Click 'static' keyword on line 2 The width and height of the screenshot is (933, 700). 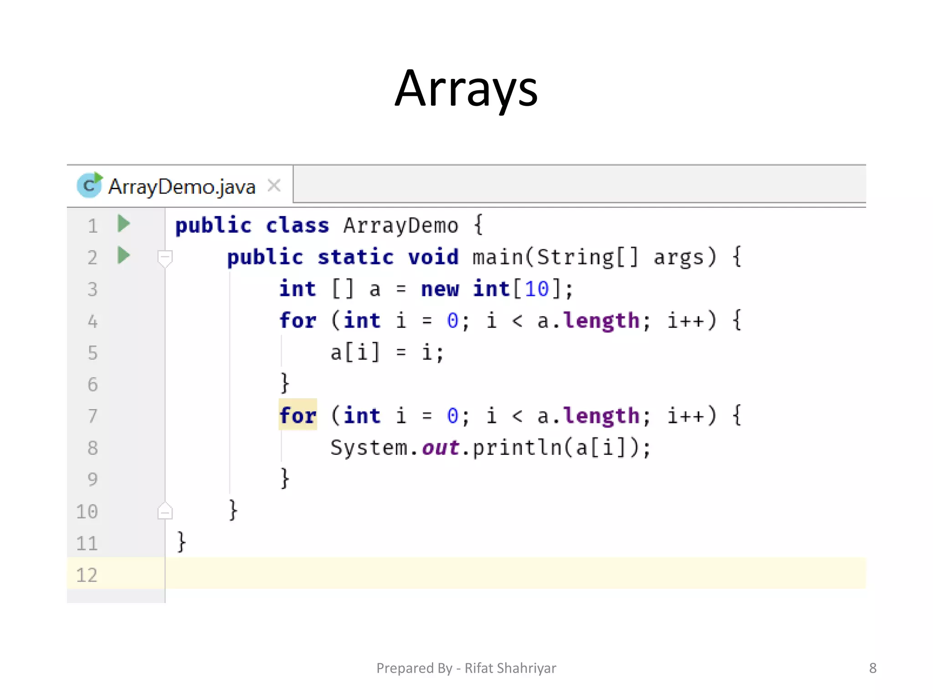tap(356, 257)
